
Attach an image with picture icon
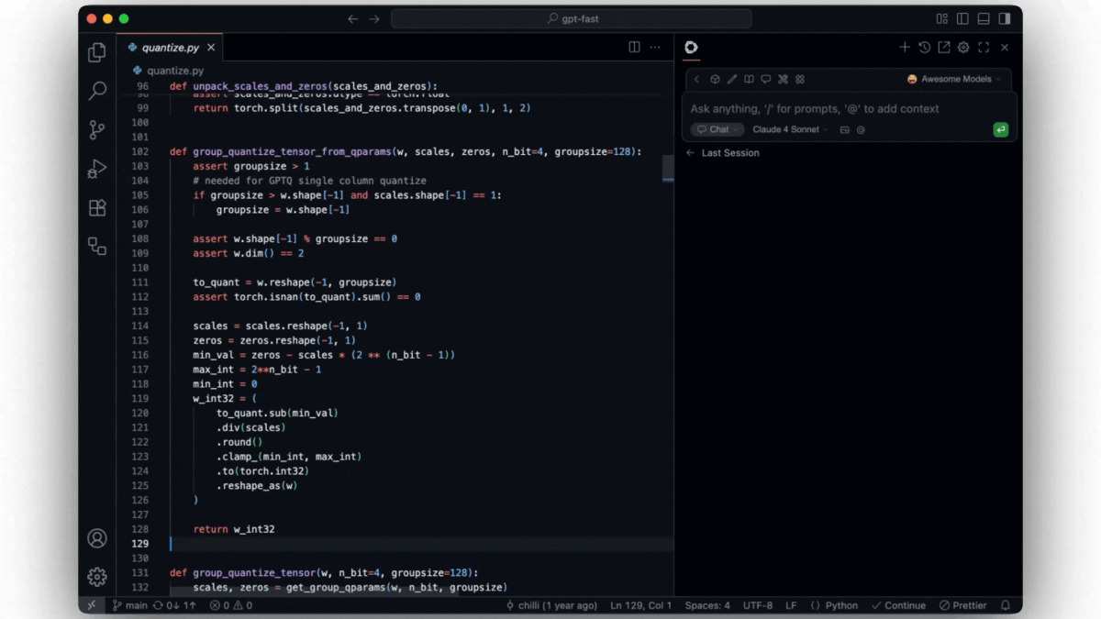click(845, 129)
